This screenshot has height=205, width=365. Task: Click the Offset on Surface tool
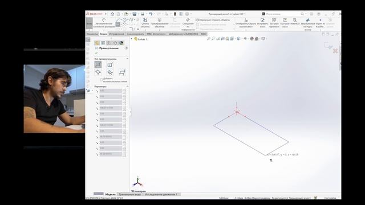click(x=188, y=24)
